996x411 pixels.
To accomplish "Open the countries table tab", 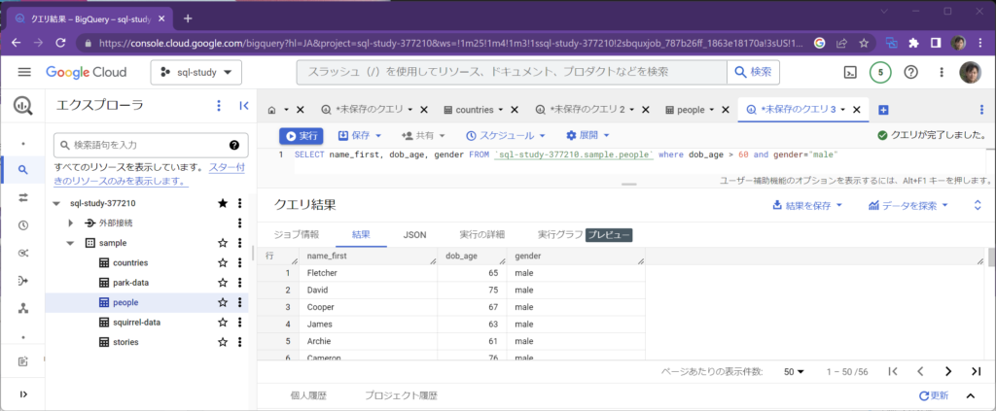I will (x=475, y=110).
